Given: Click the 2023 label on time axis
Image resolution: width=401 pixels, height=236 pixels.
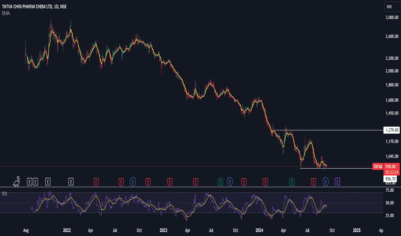Looking at the screenshot, I should (x=163, y=230).
